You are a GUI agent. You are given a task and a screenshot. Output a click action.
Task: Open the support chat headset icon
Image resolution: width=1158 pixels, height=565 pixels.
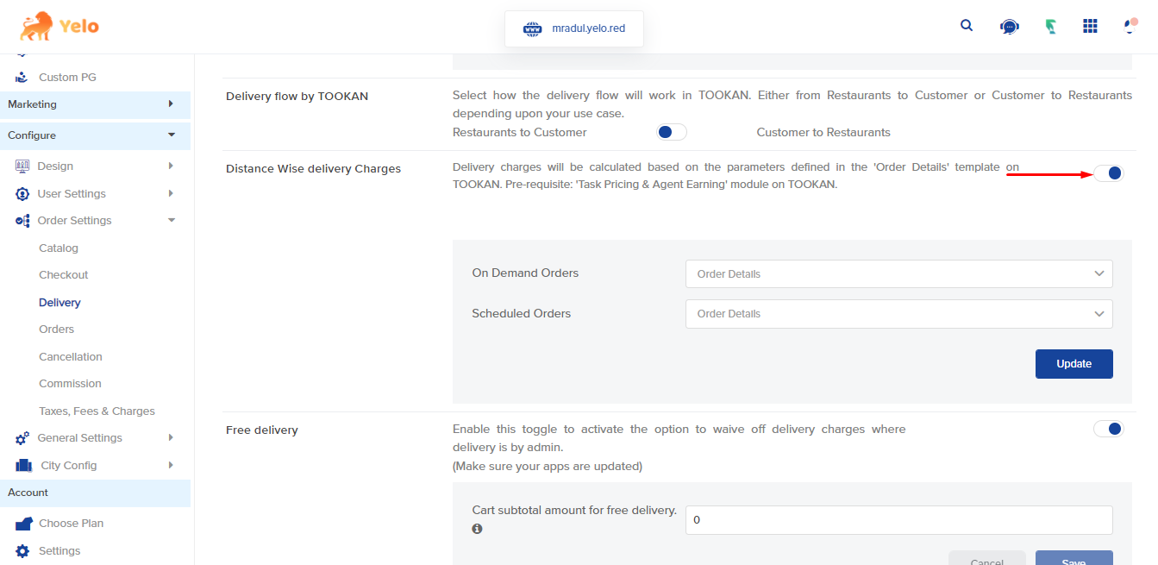(x=1009, y=27)
